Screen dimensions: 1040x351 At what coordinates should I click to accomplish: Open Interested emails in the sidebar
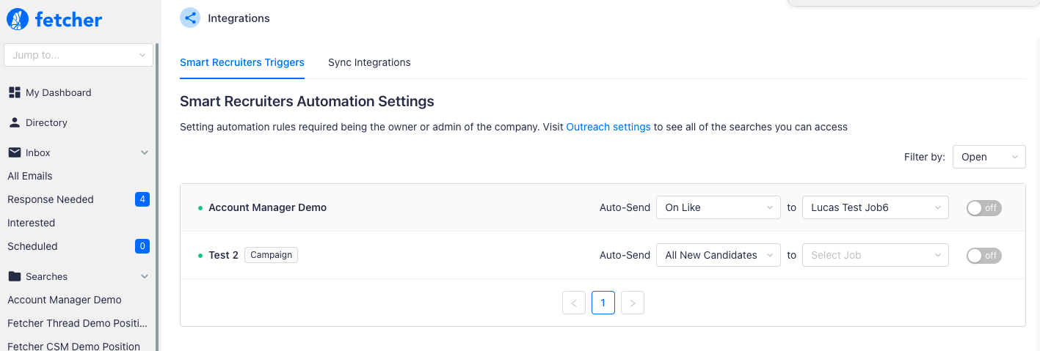32,223
